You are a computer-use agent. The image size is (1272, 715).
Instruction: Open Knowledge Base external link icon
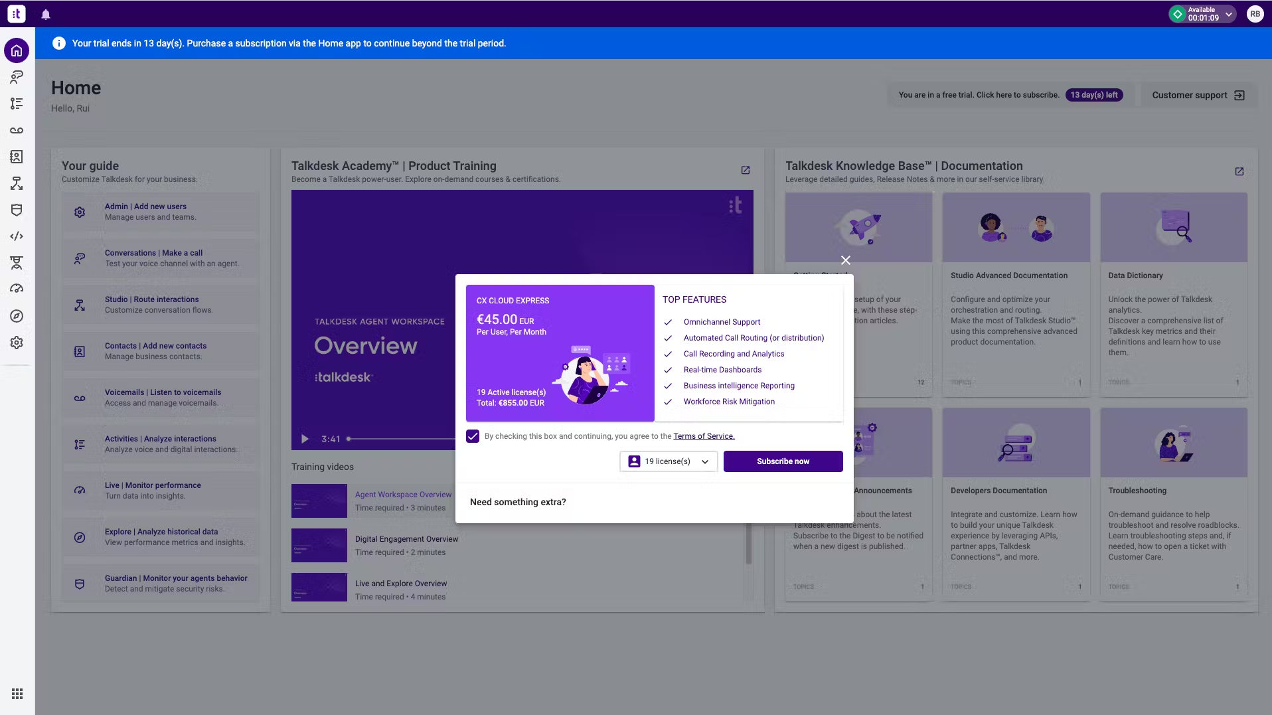coord(1239,171)
